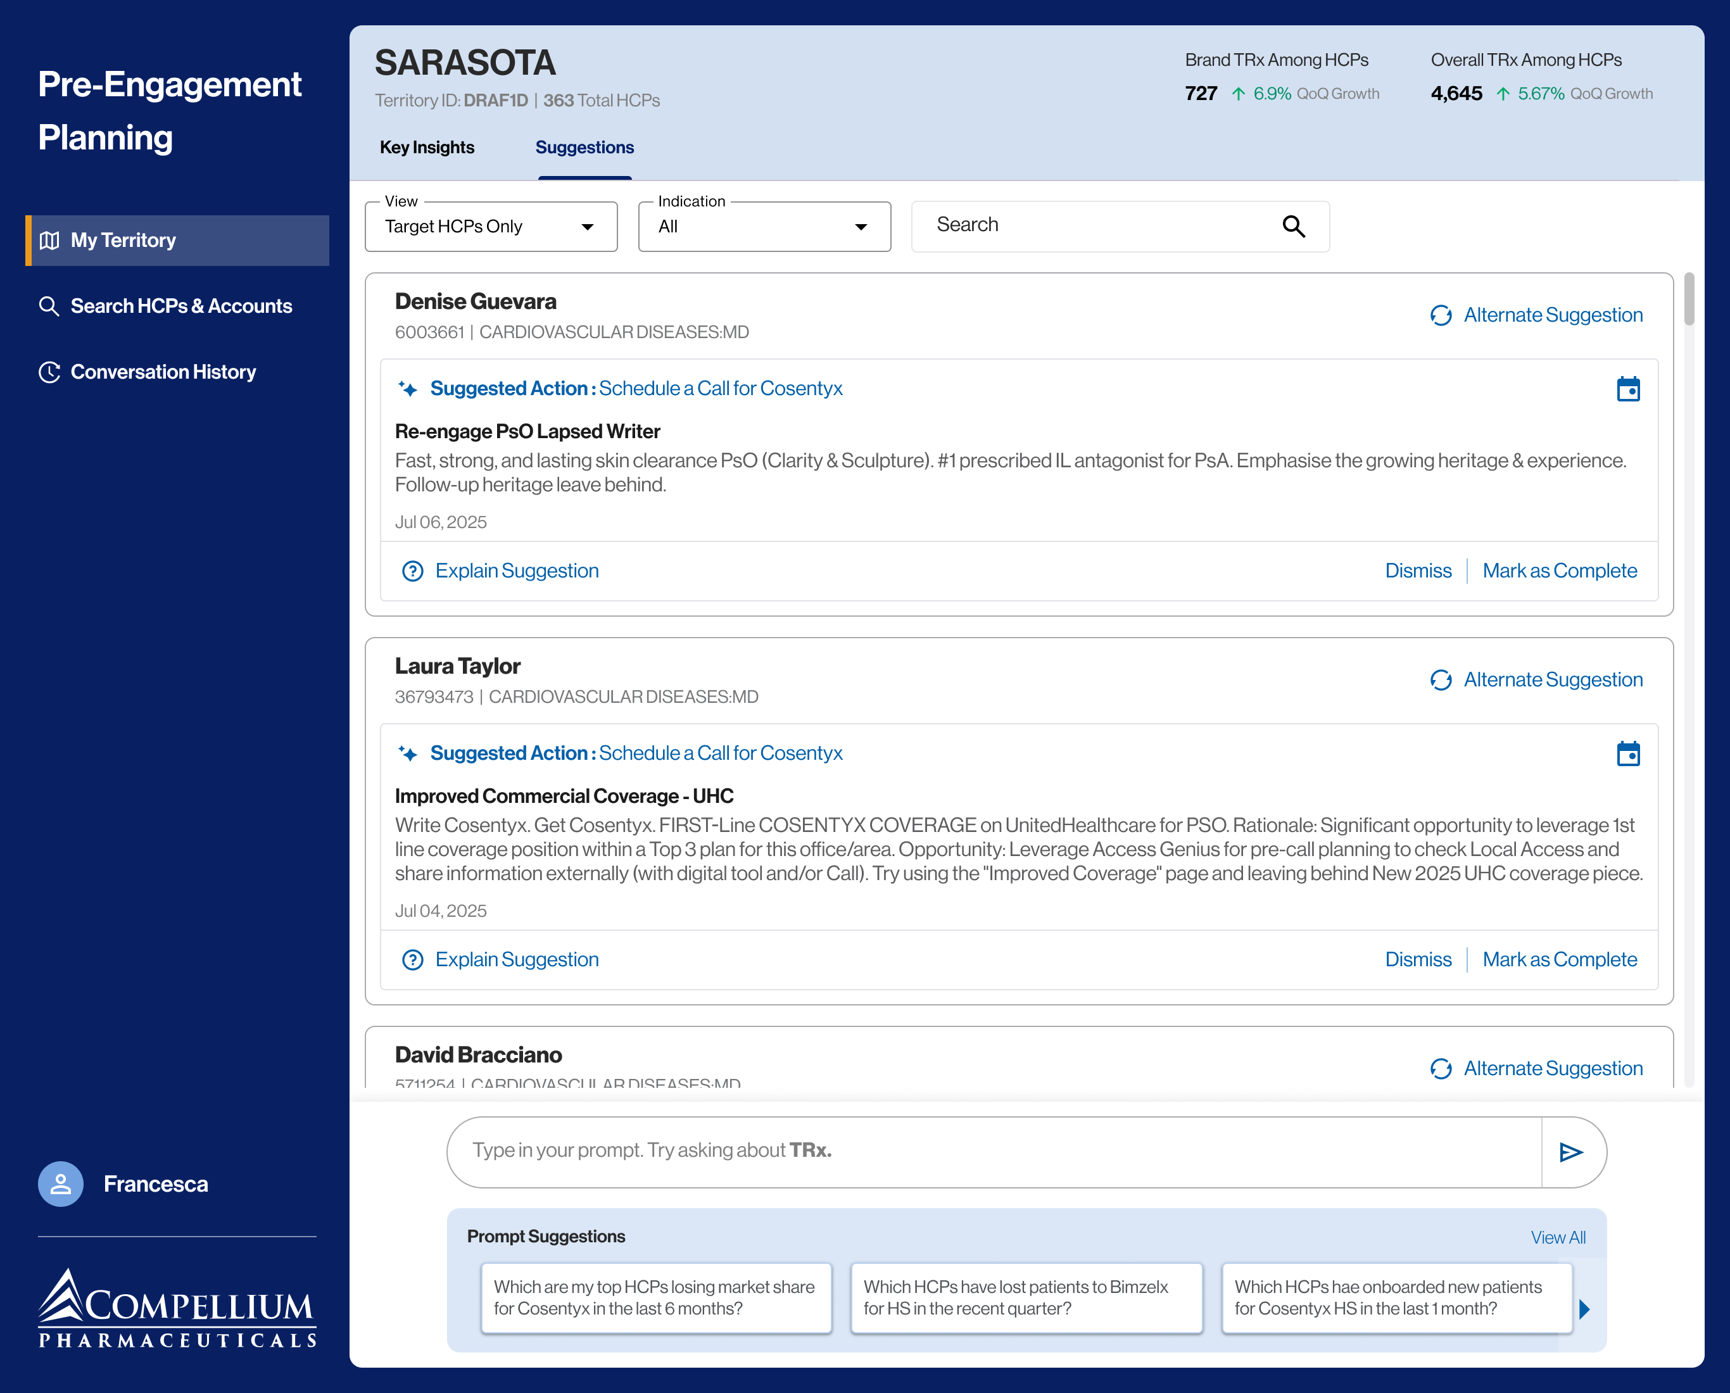Screen dimensions: 1730x1393
Task: Click Alternate Suggestion text for Laura Taylor
Action: [1553, 679]
